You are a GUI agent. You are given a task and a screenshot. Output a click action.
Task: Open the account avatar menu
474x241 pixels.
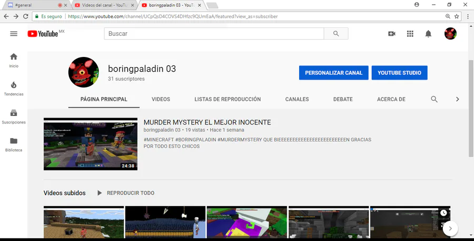pyautogui.click(x=450, y=34)
